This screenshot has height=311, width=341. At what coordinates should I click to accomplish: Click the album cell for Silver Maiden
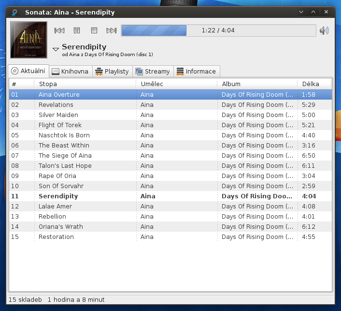click(257, 115)
